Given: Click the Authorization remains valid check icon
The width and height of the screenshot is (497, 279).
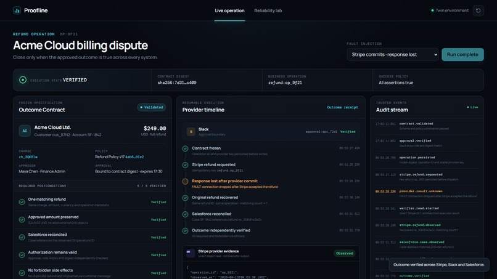Looking at the screenshot, I should tap(22, 255).
